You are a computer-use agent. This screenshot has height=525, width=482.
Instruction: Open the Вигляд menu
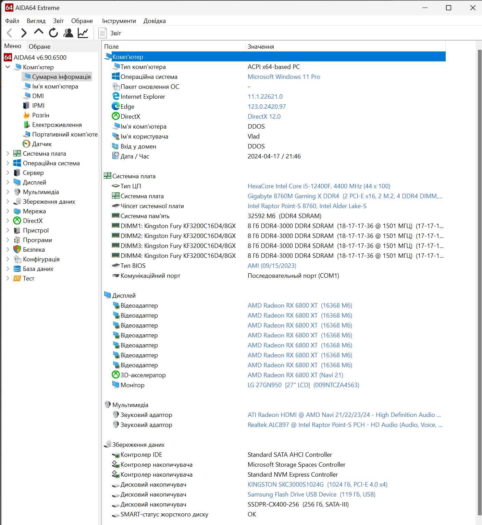36,21
